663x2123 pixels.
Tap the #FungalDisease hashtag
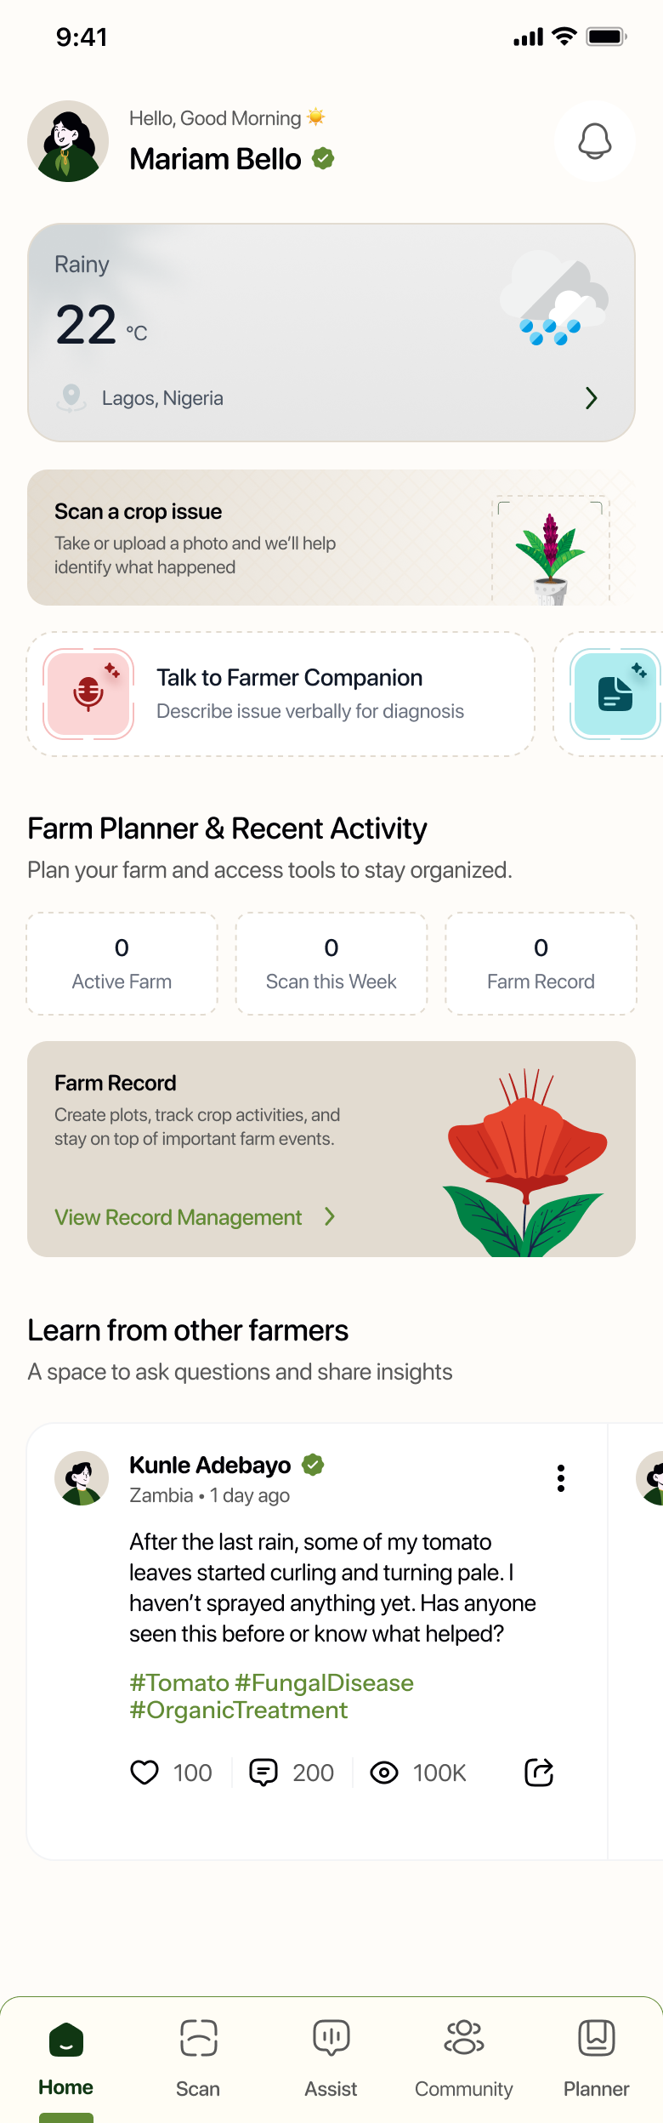324,1682
